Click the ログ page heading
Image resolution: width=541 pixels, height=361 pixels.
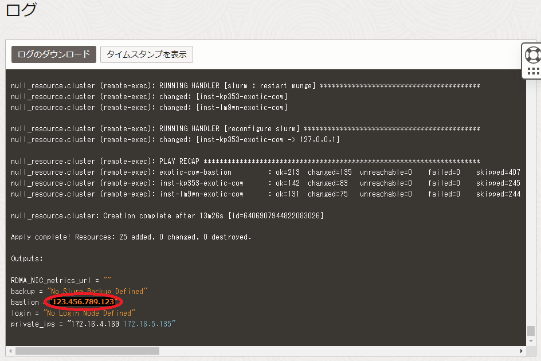point(21,9)
